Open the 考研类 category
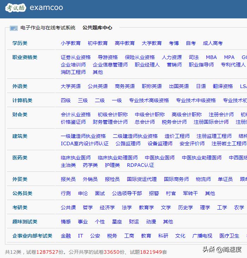 pos(20,208)
